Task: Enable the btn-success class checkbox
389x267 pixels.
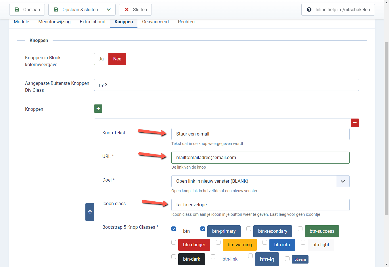Action: (x=300, y=228)
